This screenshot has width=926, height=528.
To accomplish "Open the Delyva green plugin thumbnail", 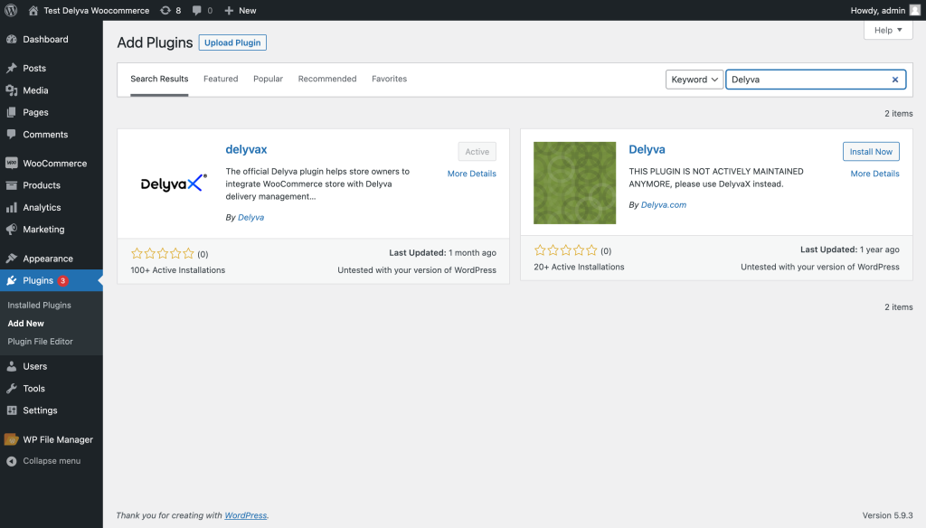I will (574, 183).
